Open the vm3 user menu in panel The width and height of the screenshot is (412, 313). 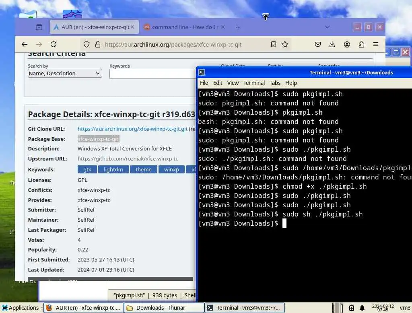(x=405, y=308)
